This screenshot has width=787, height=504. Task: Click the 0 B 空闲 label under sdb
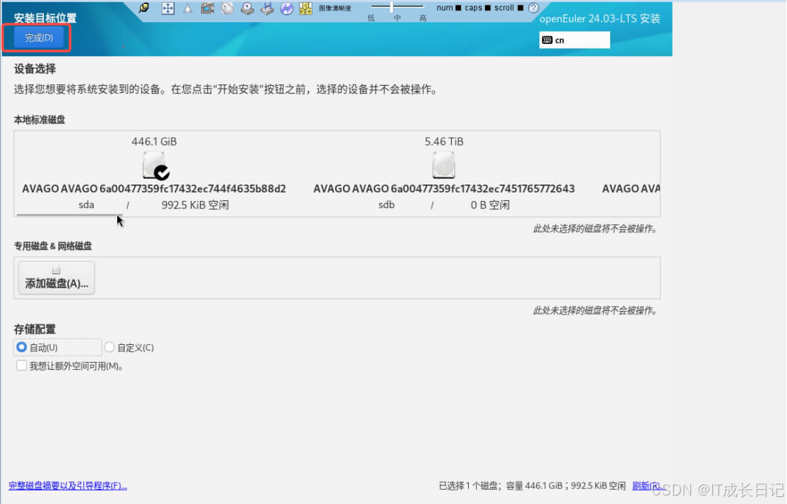click(490, 204)
